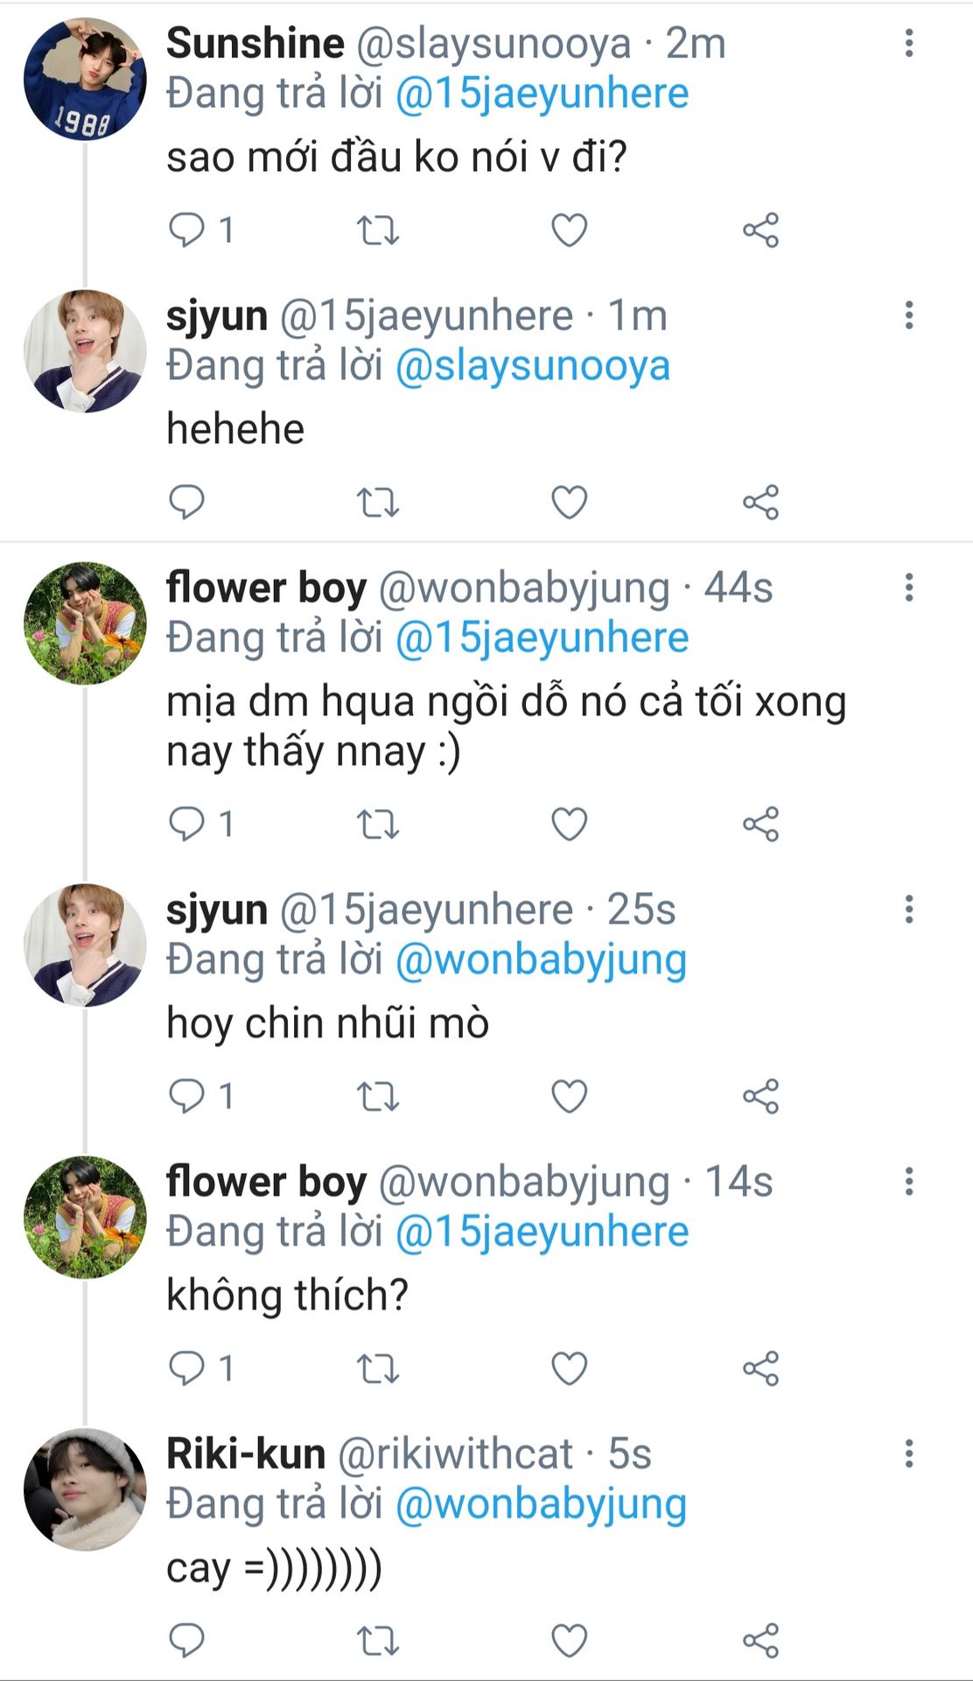This screenshot has width=973, height=1681.
Task: Share Riki-kun's "cay" tweet
Action: coord(760,1640)
